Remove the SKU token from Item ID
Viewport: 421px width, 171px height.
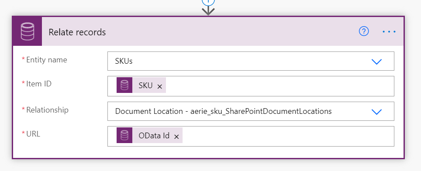click(159, 86)
